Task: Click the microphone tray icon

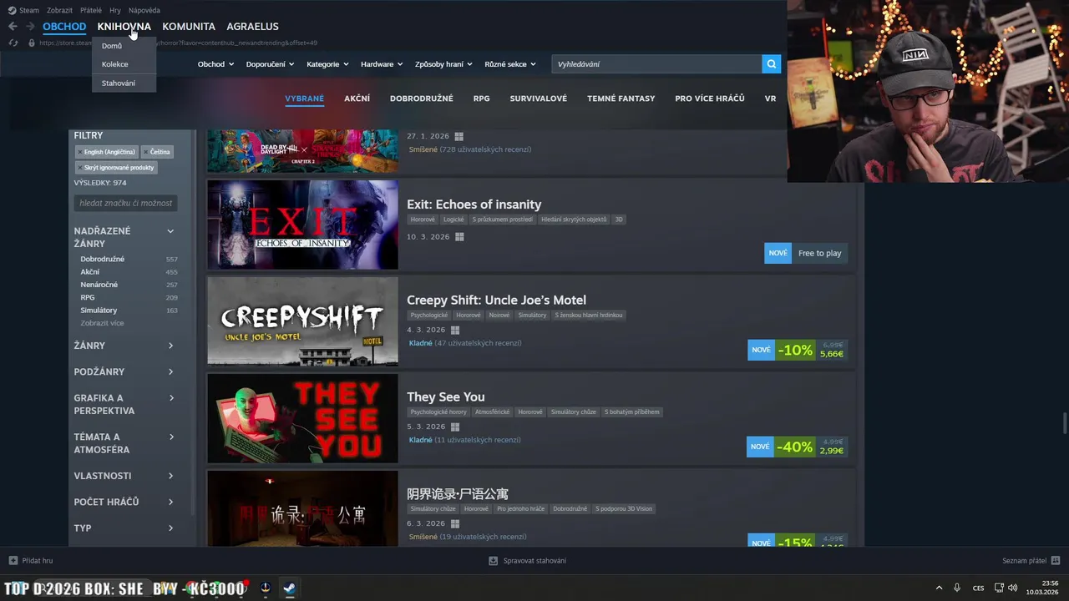Action: tap(957, 588)
